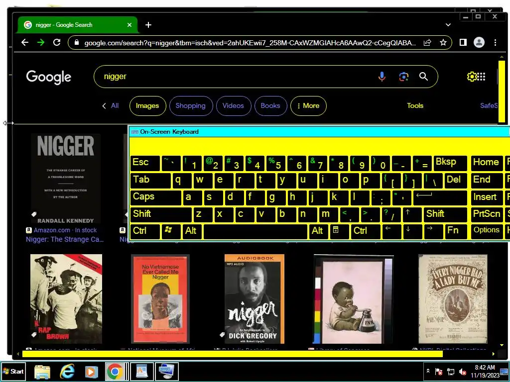This screenshot has width=510, height=382.
Task: Toggle the left Shift key
Action: pyautogui.click(x=161, y=214)
